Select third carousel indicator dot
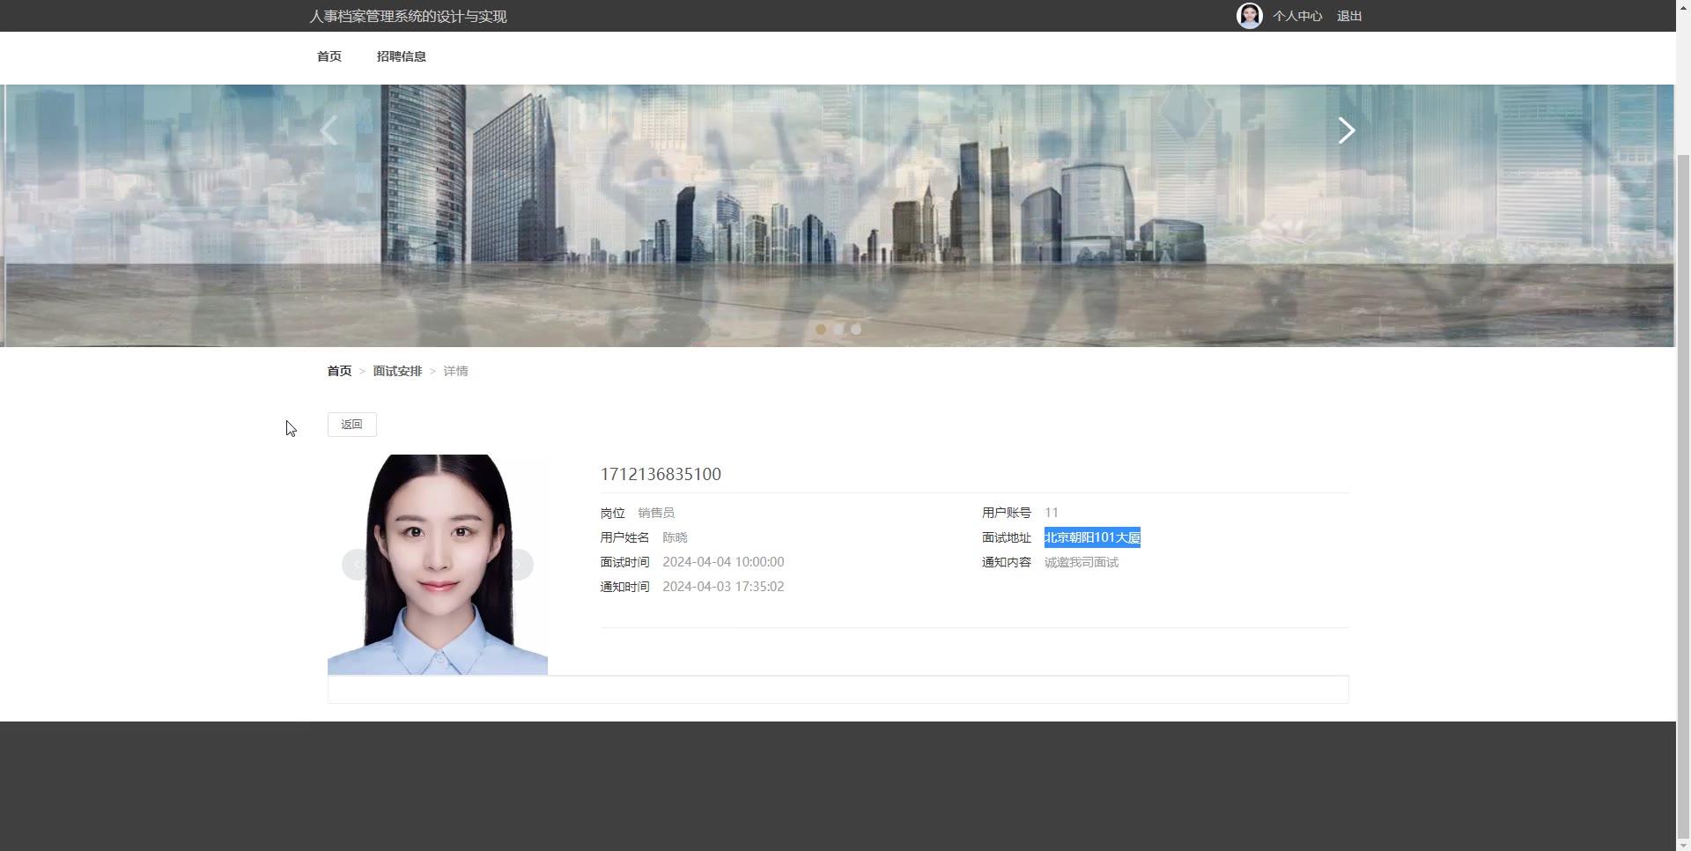The image size is (1691, 851). click(x=856, y=329)
